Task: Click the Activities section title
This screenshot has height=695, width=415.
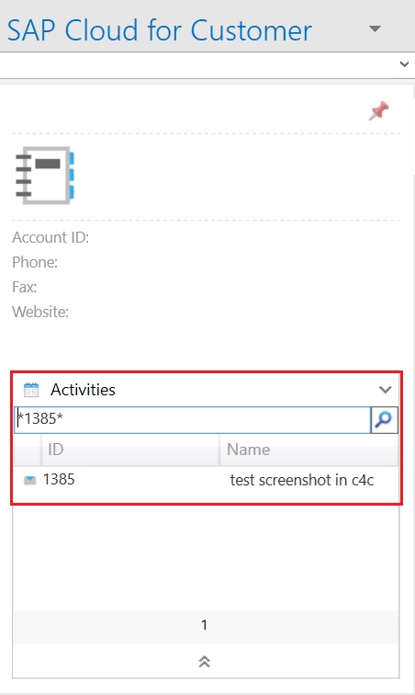Action: tap(83, 390)
